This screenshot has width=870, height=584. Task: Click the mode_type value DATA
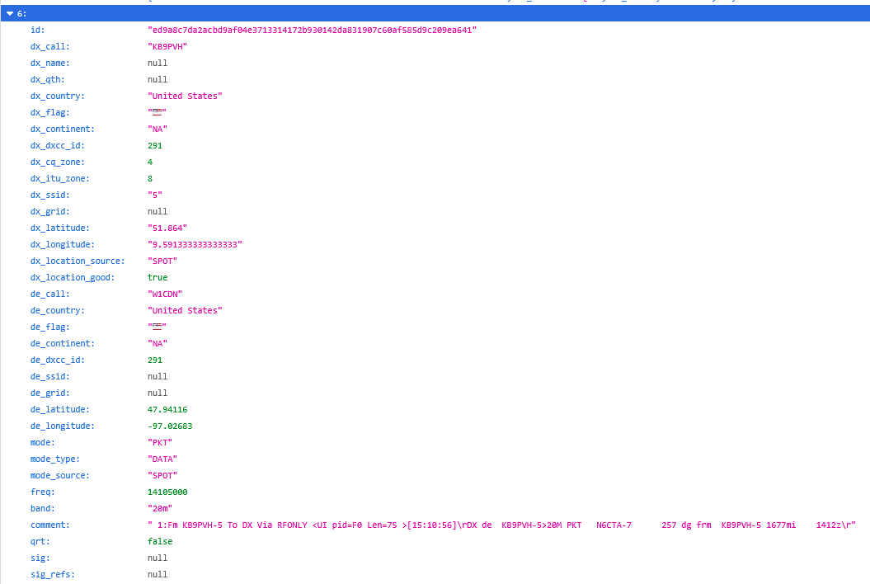click(162, 459)
